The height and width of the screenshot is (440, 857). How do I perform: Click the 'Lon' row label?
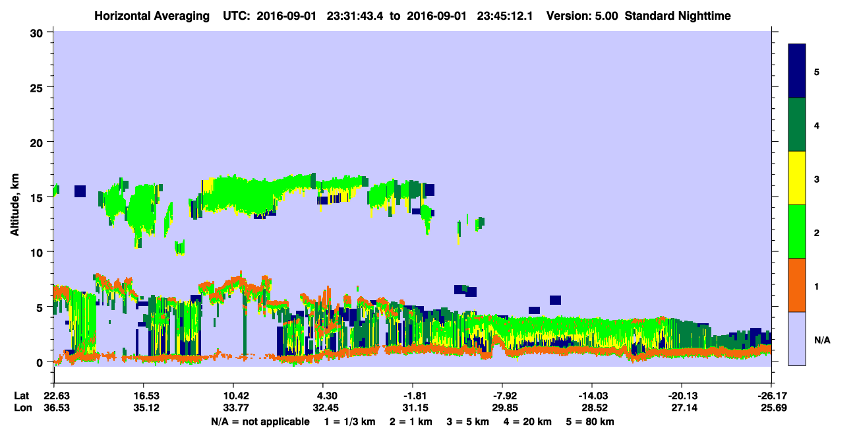[22, 408]
